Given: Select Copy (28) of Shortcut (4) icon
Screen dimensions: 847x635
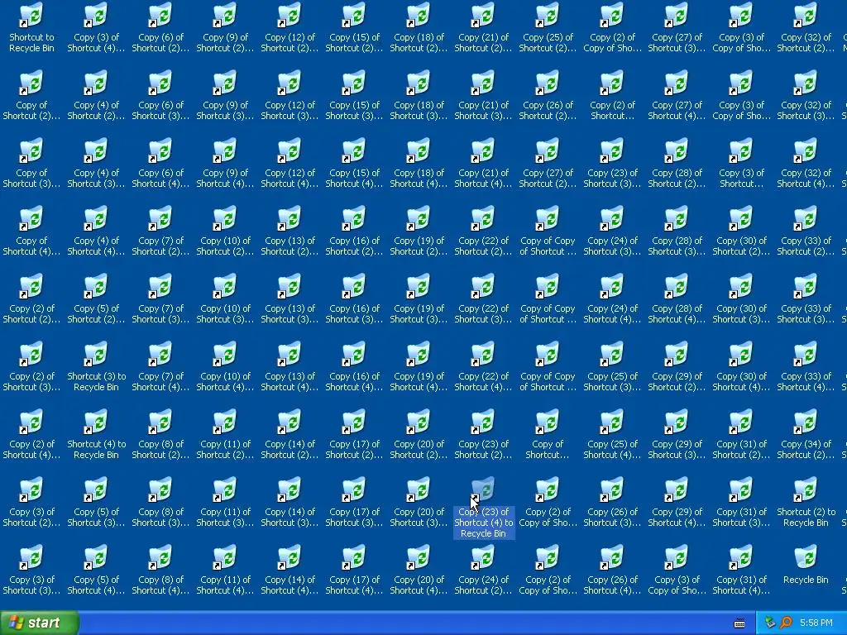Looking at the screenshot, I should pyautogui.click(x=677, y=298).
